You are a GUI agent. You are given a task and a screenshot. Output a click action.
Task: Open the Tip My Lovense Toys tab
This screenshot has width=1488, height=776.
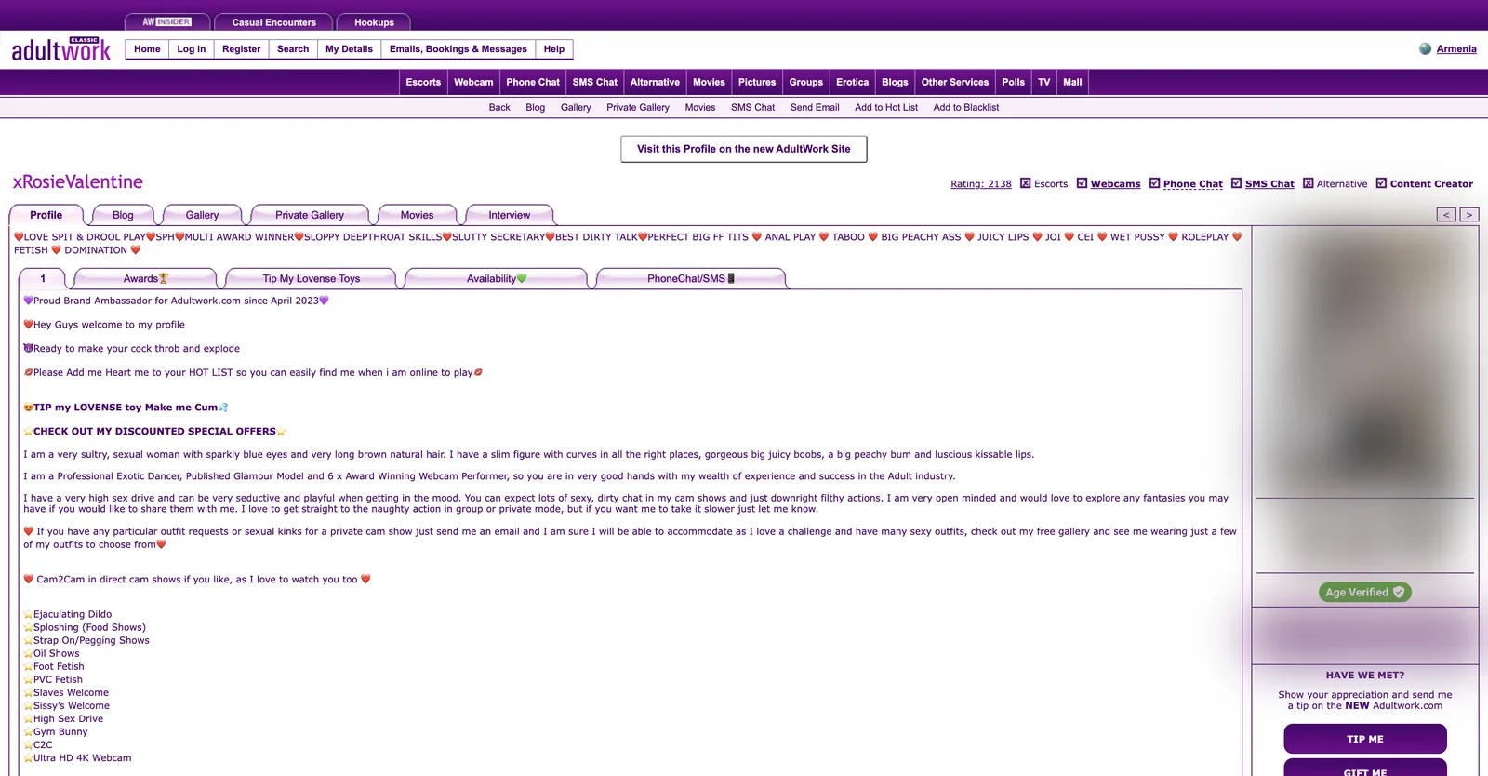point(311,278)
